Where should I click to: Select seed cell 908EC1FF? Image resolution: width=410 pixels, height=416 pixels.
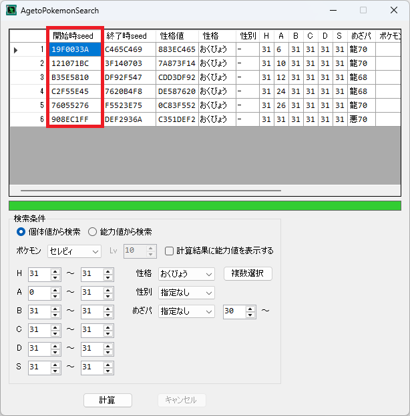(x=75, y=119)
